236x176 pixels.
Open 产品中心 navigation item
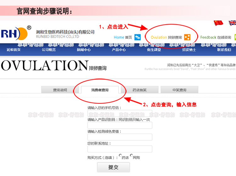click(x=119, y=50)
